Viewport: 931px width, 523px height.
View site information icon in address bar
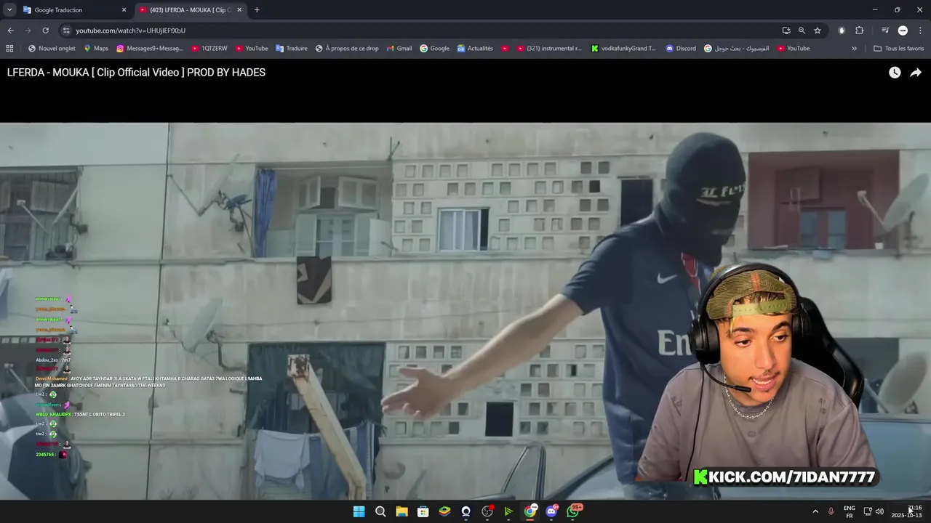tap(66, 31)
